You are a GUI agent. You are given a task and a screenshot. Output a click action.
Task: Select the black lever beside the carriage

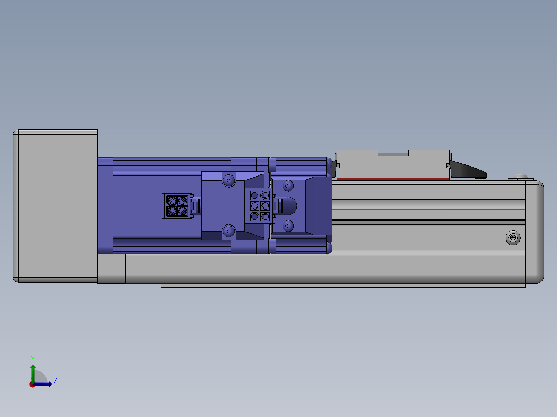[x=468, y=170]
